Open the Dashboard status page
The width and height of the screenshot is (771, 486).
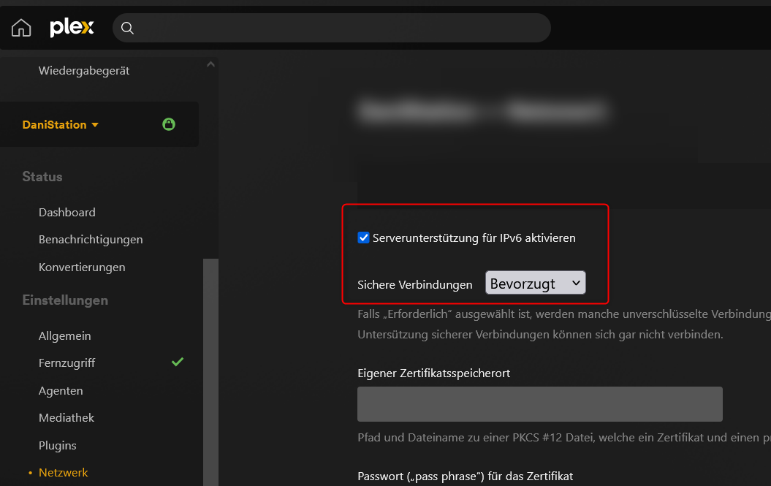(67, 212)
